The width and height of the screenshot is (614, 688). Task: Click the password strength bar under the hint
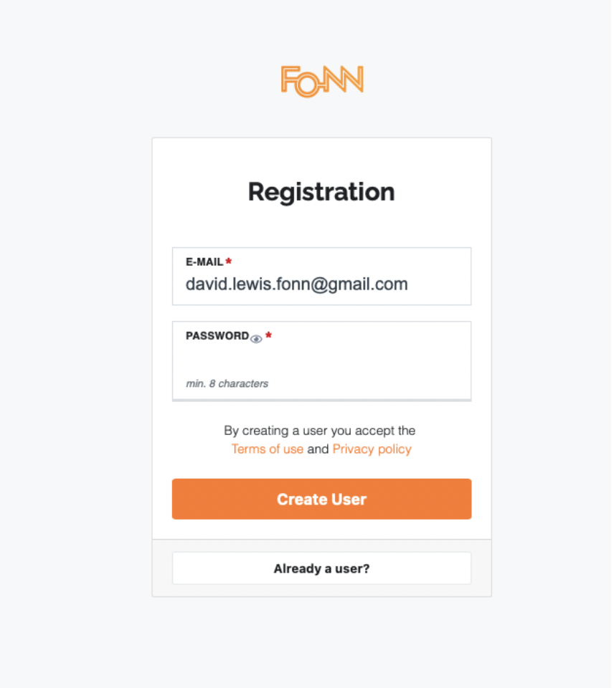tap(321, 400)
